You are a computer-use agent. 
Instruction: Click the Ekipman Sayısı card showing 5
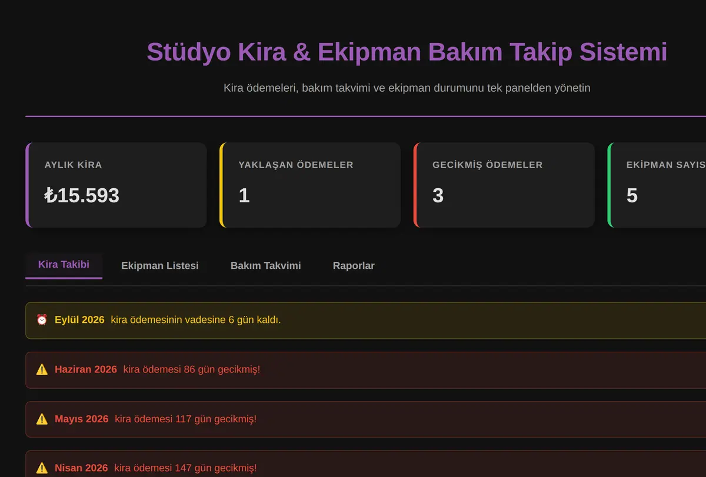657,185
